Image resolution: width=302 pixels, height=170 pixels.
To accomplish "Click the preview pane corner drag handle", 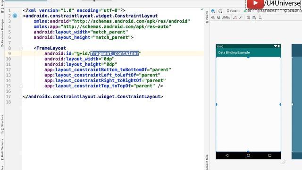I will pos(284,162).
